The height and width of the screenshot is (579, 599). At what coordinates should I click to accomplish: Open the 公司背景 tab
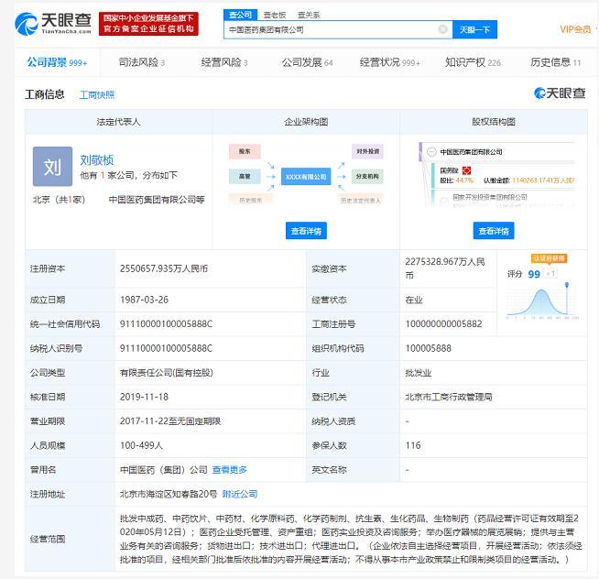(x=57, y=62)
